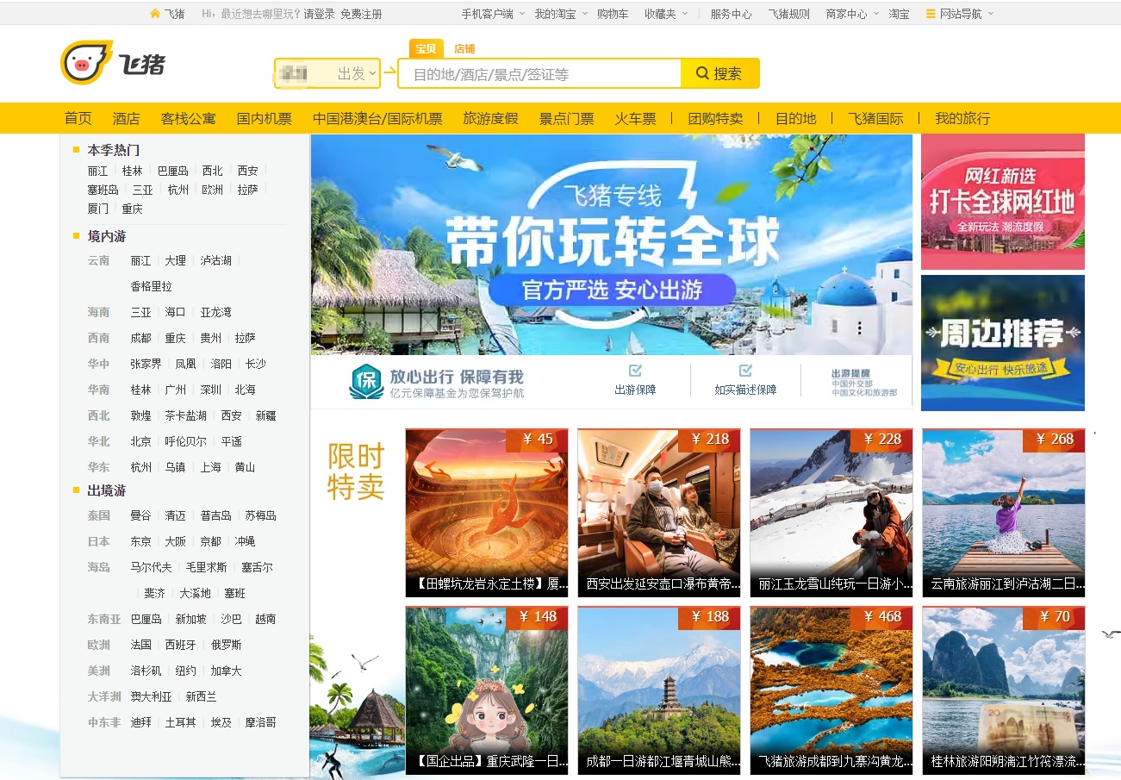
Task: Click 张家界 in 华中 row
Action: [146, 364]
